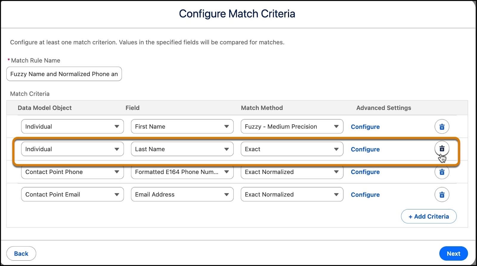This screenshot has height=266, width=477.
Task: Focus the Match Rule Name field
Action: [x=64, y=74]
